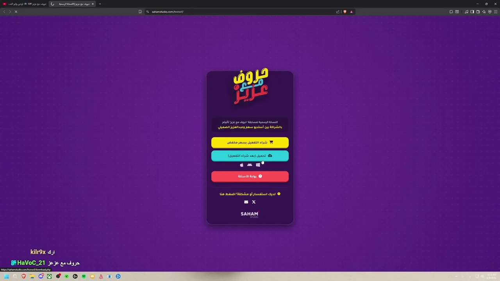
Task: Open Logitech G Hub from taskbar
Action: [75, 276]
